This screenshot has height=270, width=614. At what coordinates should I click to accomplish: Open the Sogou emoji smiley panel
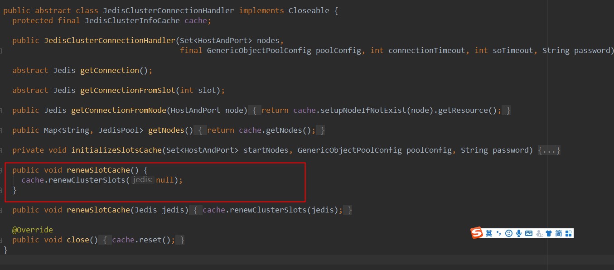coord(508,233)
